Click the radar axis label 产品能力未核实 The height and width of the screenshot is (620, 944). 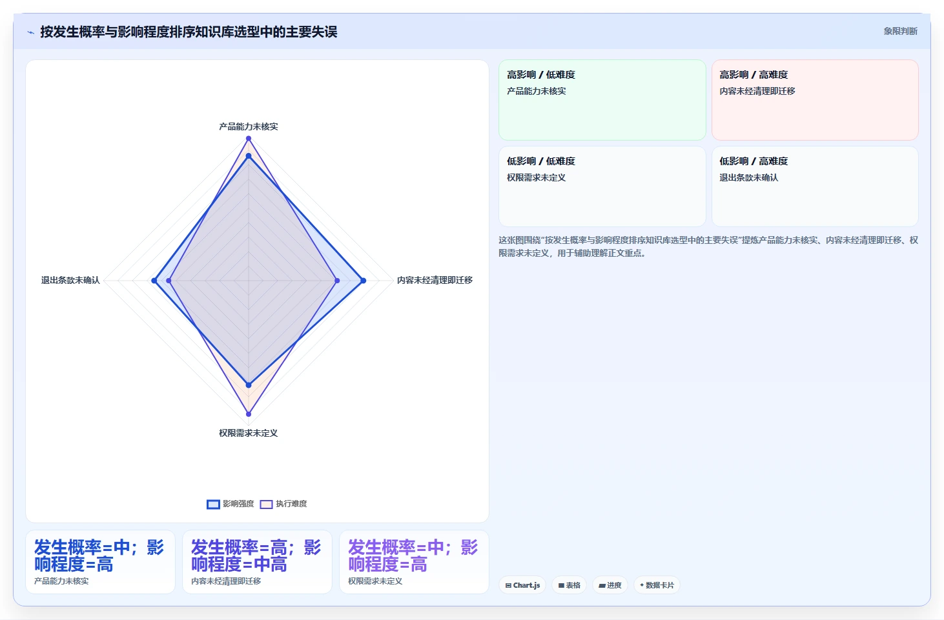(249, 126)
